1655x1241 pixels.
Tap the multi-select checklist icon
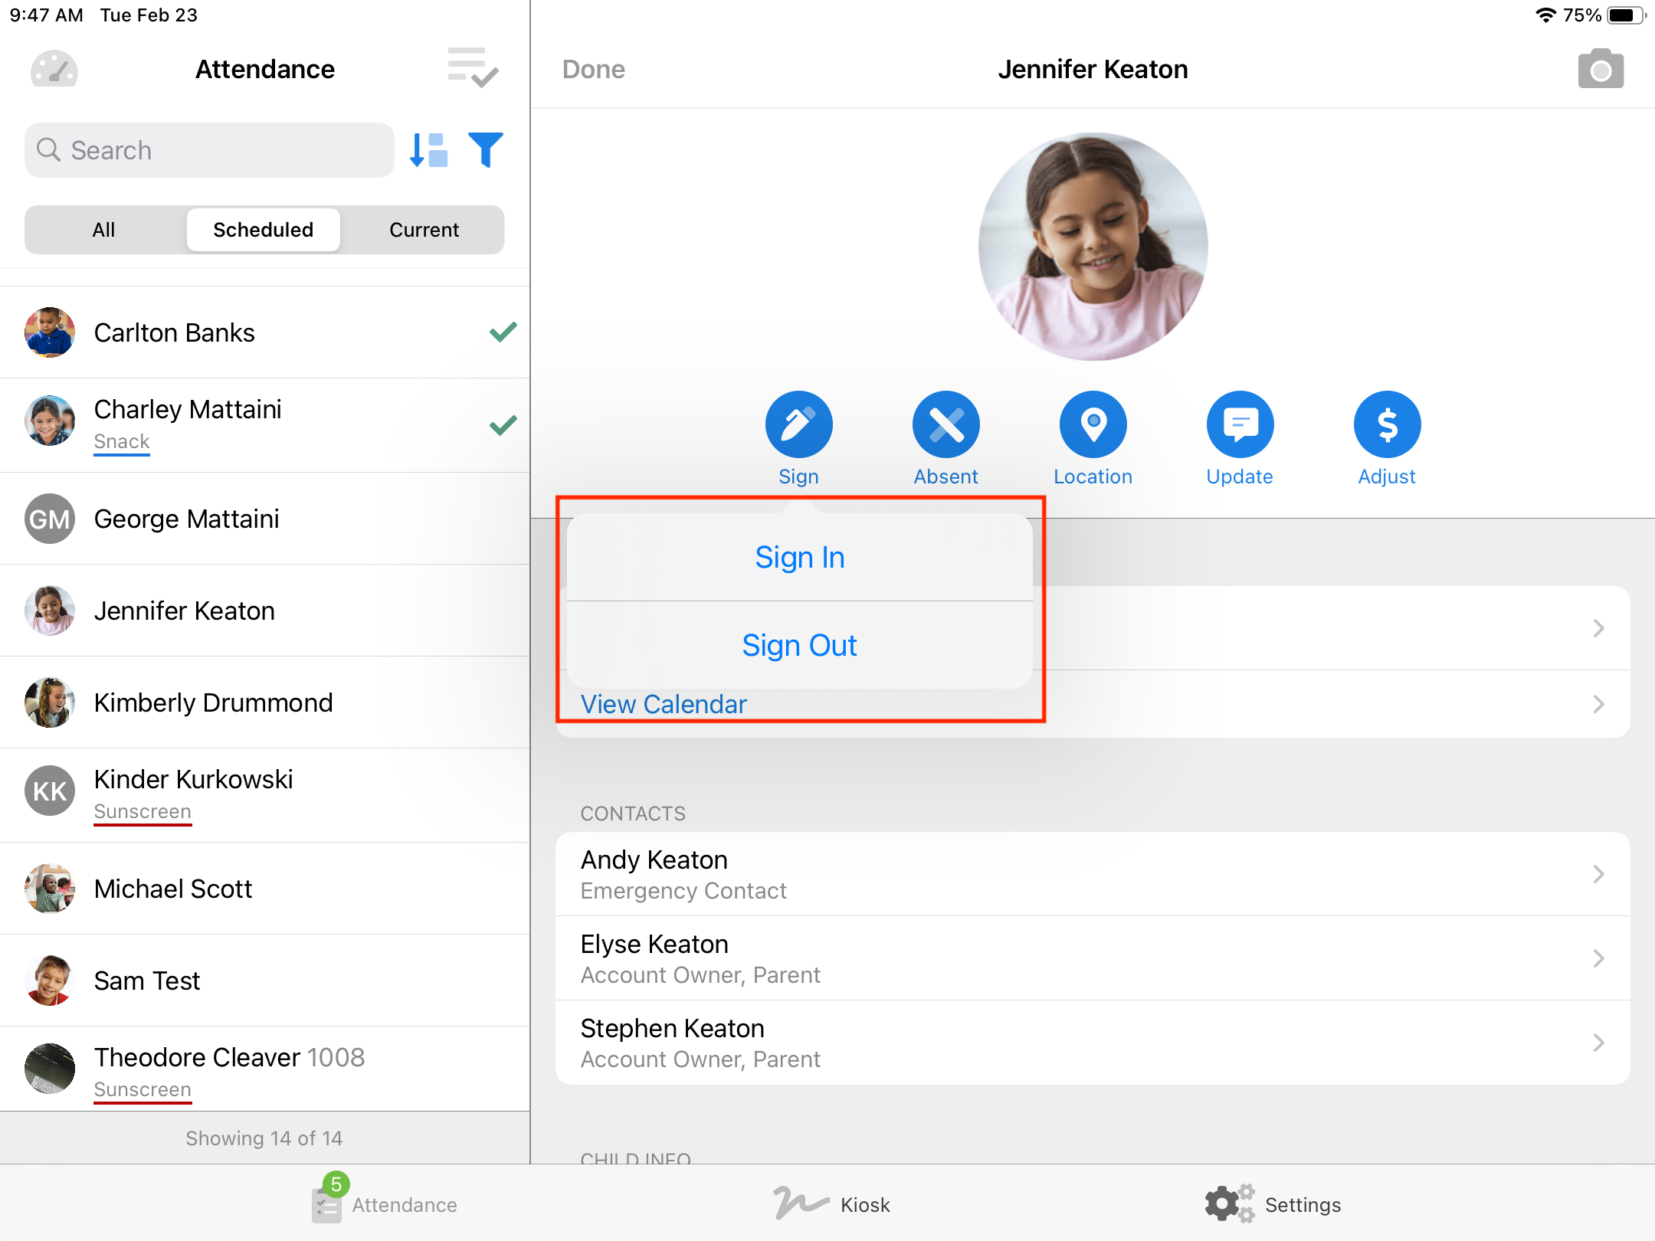point(473,67)
